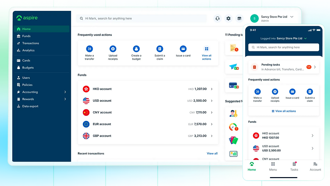Click the person with key suggestion icon

click(234, 114)
